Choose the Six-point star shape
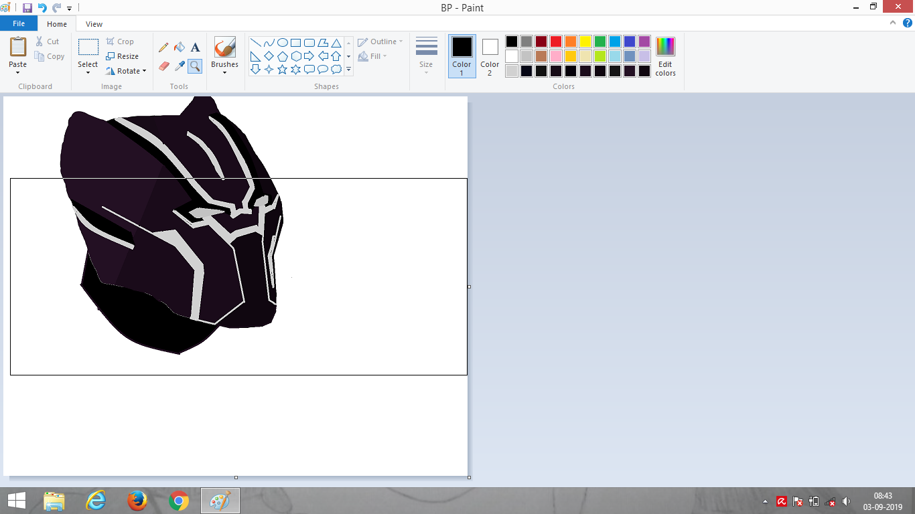Image resolution: width=915 pixels, height=514 pixels. [x=296, y=69]
